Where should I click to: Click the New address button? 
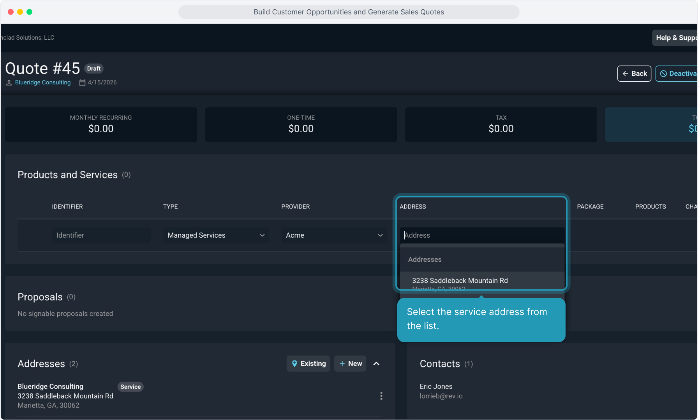tap(350, 364)
